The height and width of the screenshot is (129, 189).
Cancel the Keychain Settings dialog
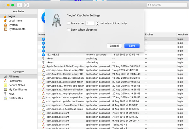pos(114,46)
